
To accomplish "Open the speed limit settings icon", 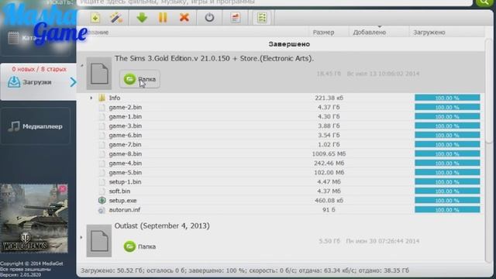I will (236, 17).
